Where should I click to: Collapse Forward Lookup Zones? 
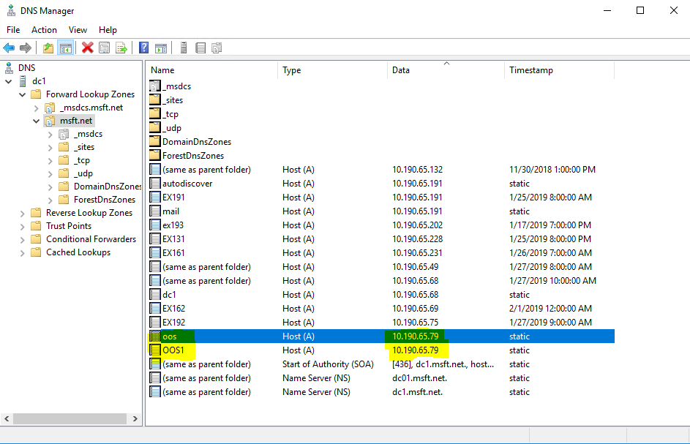click(23, 94)
